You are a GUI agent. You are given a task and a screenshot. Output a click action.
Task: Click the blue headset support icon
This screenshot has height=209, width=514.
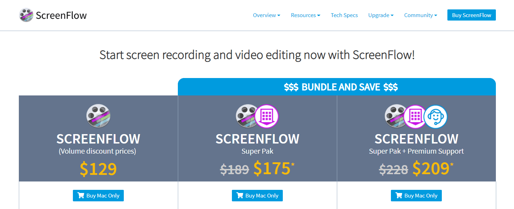point(436,116)
